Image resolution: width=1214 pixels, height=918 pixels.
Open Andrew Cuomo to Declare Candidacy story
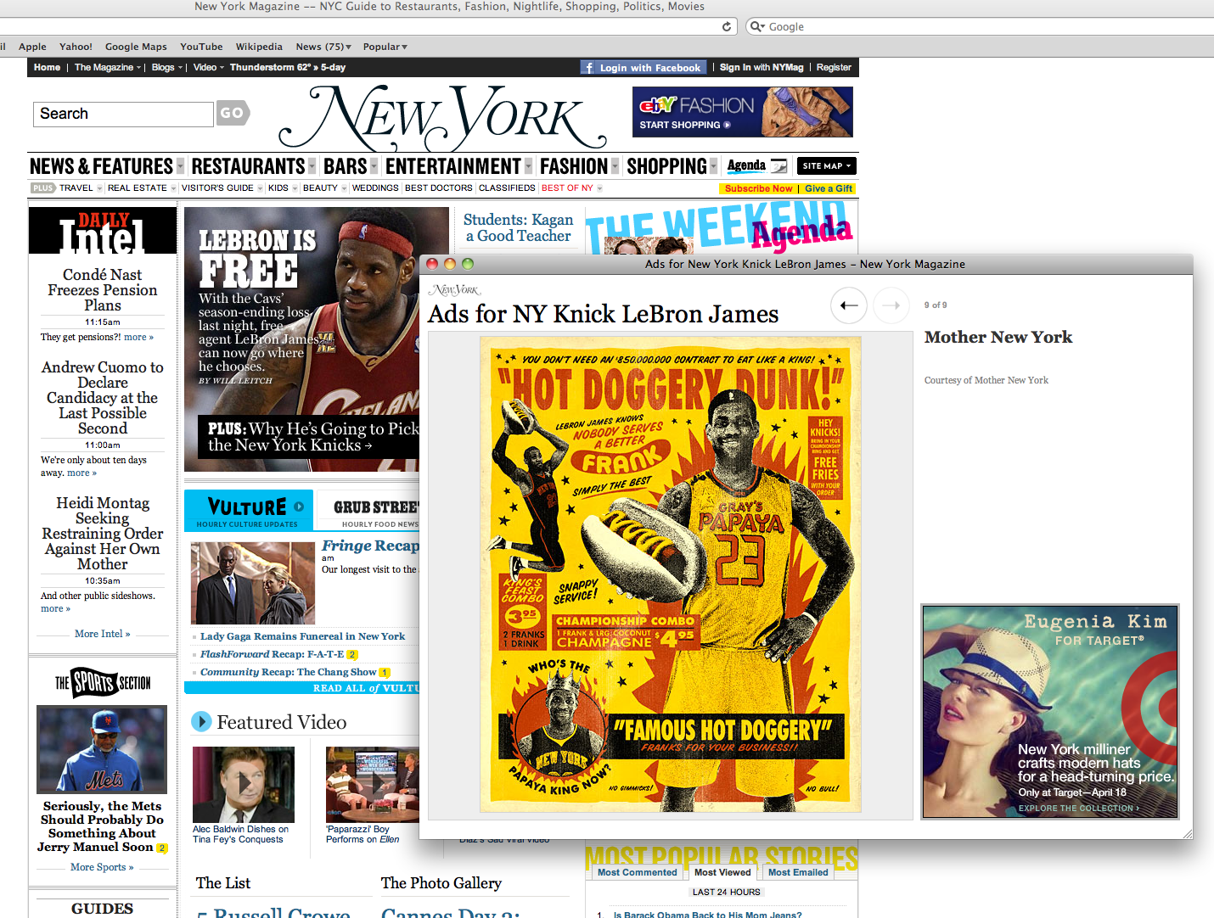pyautogui.click(x=103, y=398)
